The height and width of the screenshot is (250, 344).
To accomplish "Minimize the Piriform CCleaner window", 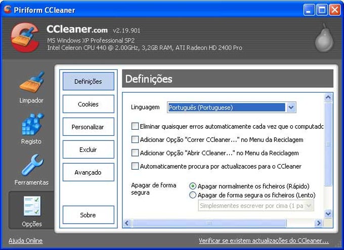I will 309,10.
